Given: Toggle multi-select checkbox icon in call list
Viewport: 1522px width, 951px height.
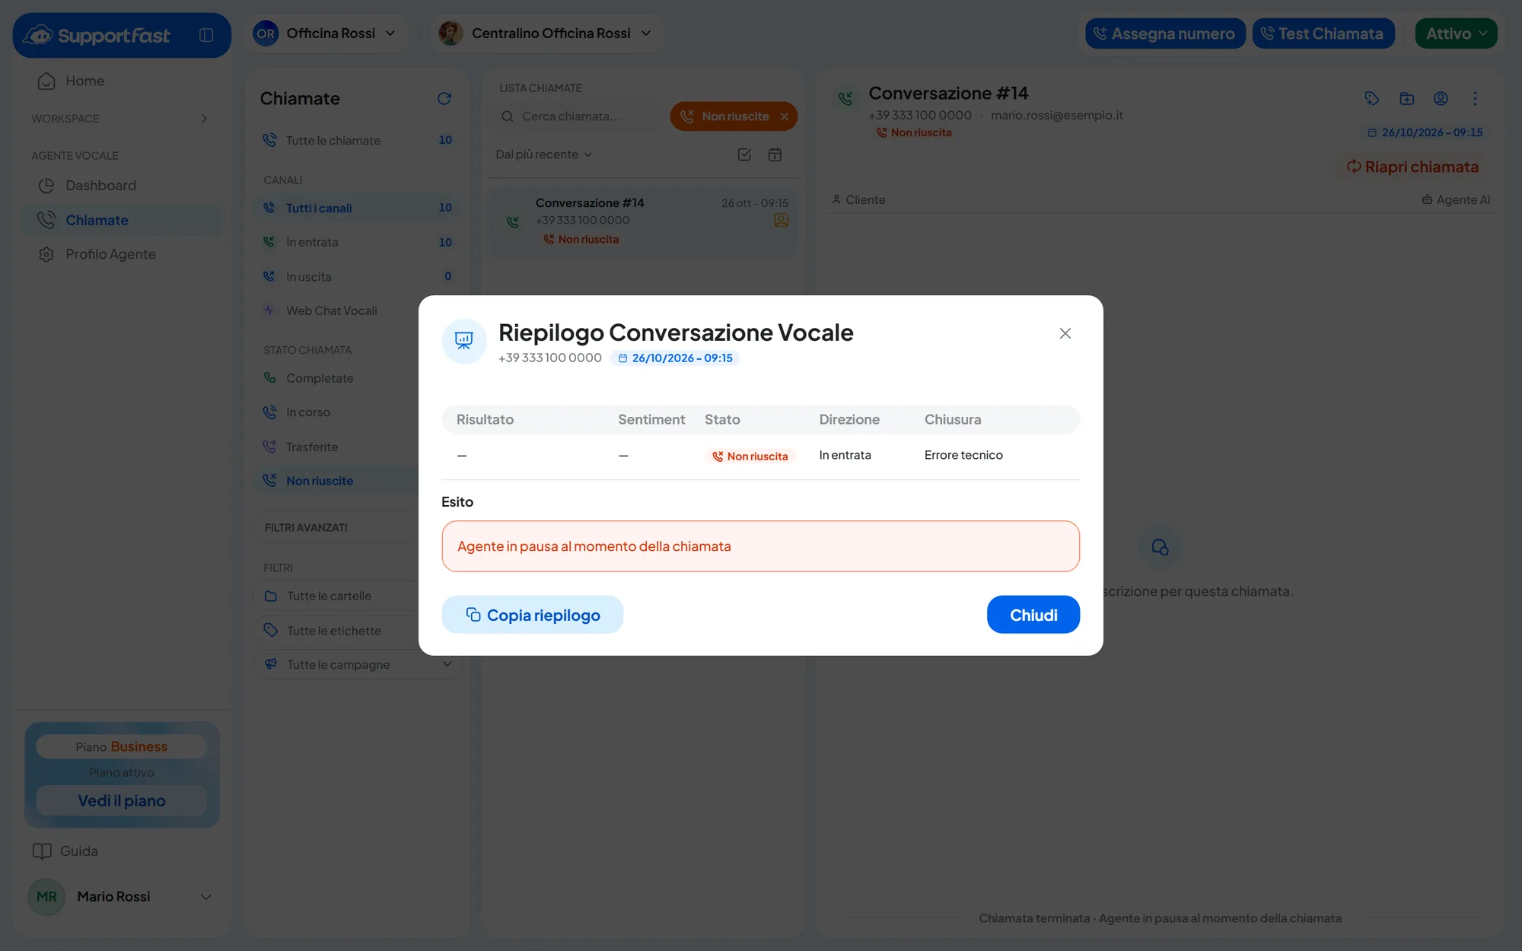Looking at the screenshot, I should (744, 154).
